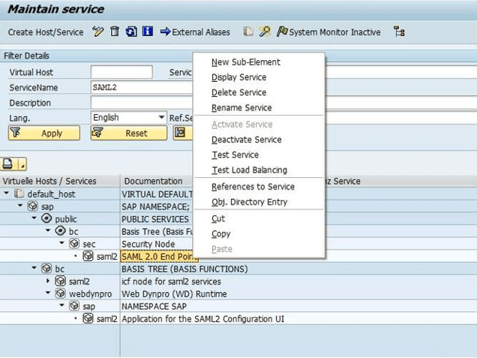This screenshot has width=477, height=358.
Task: Click the document icon after External Aliases
Action: point(248,32)
